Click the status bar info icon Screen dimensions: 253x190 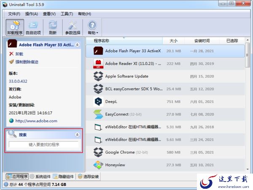pyautogui.click(x=6, y=185)
